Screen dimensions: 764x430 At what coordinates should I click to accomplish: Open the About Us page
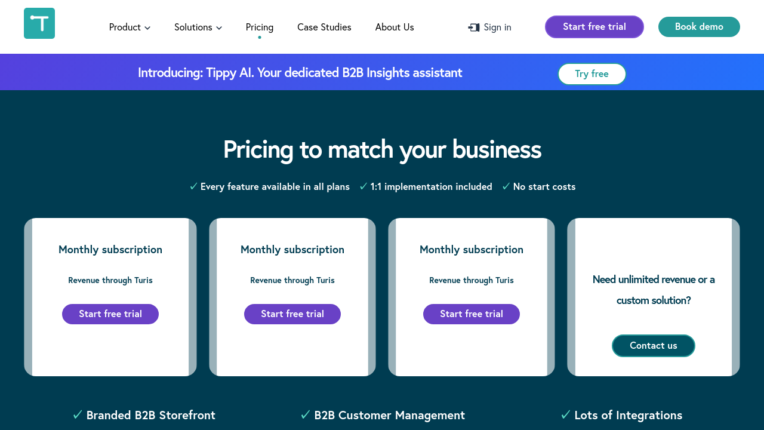pyautogui.click(x=395, y=27)
